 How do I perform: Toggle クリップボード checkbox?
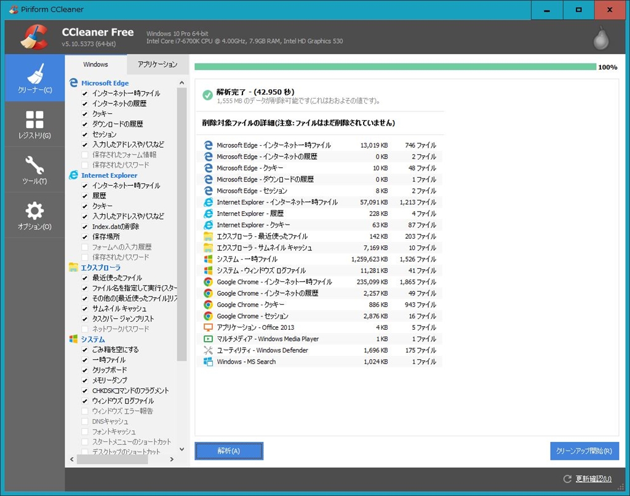85,370
